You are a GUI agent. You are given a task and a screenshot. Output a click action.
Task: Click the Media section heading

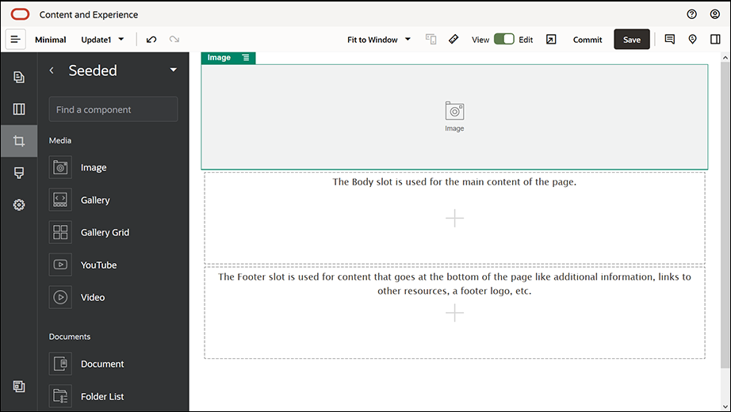(x=60, y=140)
